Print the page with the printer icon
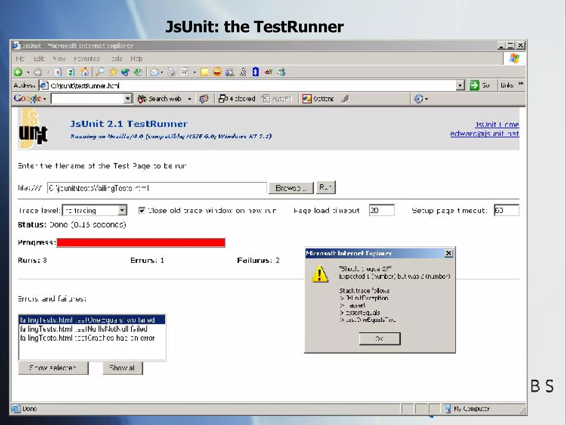Screen dimensions: 566x425 (171, 72)
